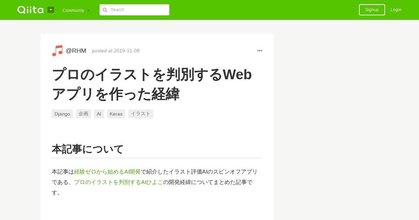Open the 経験ゼロから始めるAI開発 link
Screen dimensions: 419x220
pos(107,172)
